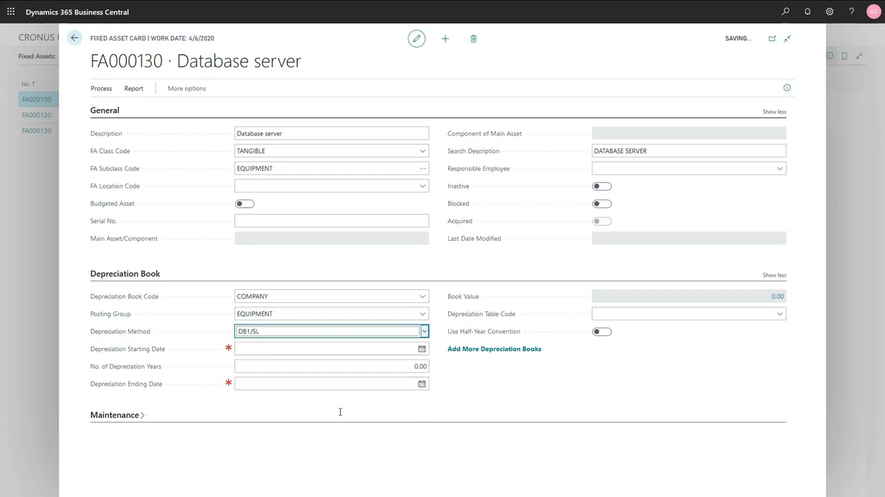The height and width of the screenshot is (497, 885).
Task: Open the help question mark
Action: (x=851, y=12)
